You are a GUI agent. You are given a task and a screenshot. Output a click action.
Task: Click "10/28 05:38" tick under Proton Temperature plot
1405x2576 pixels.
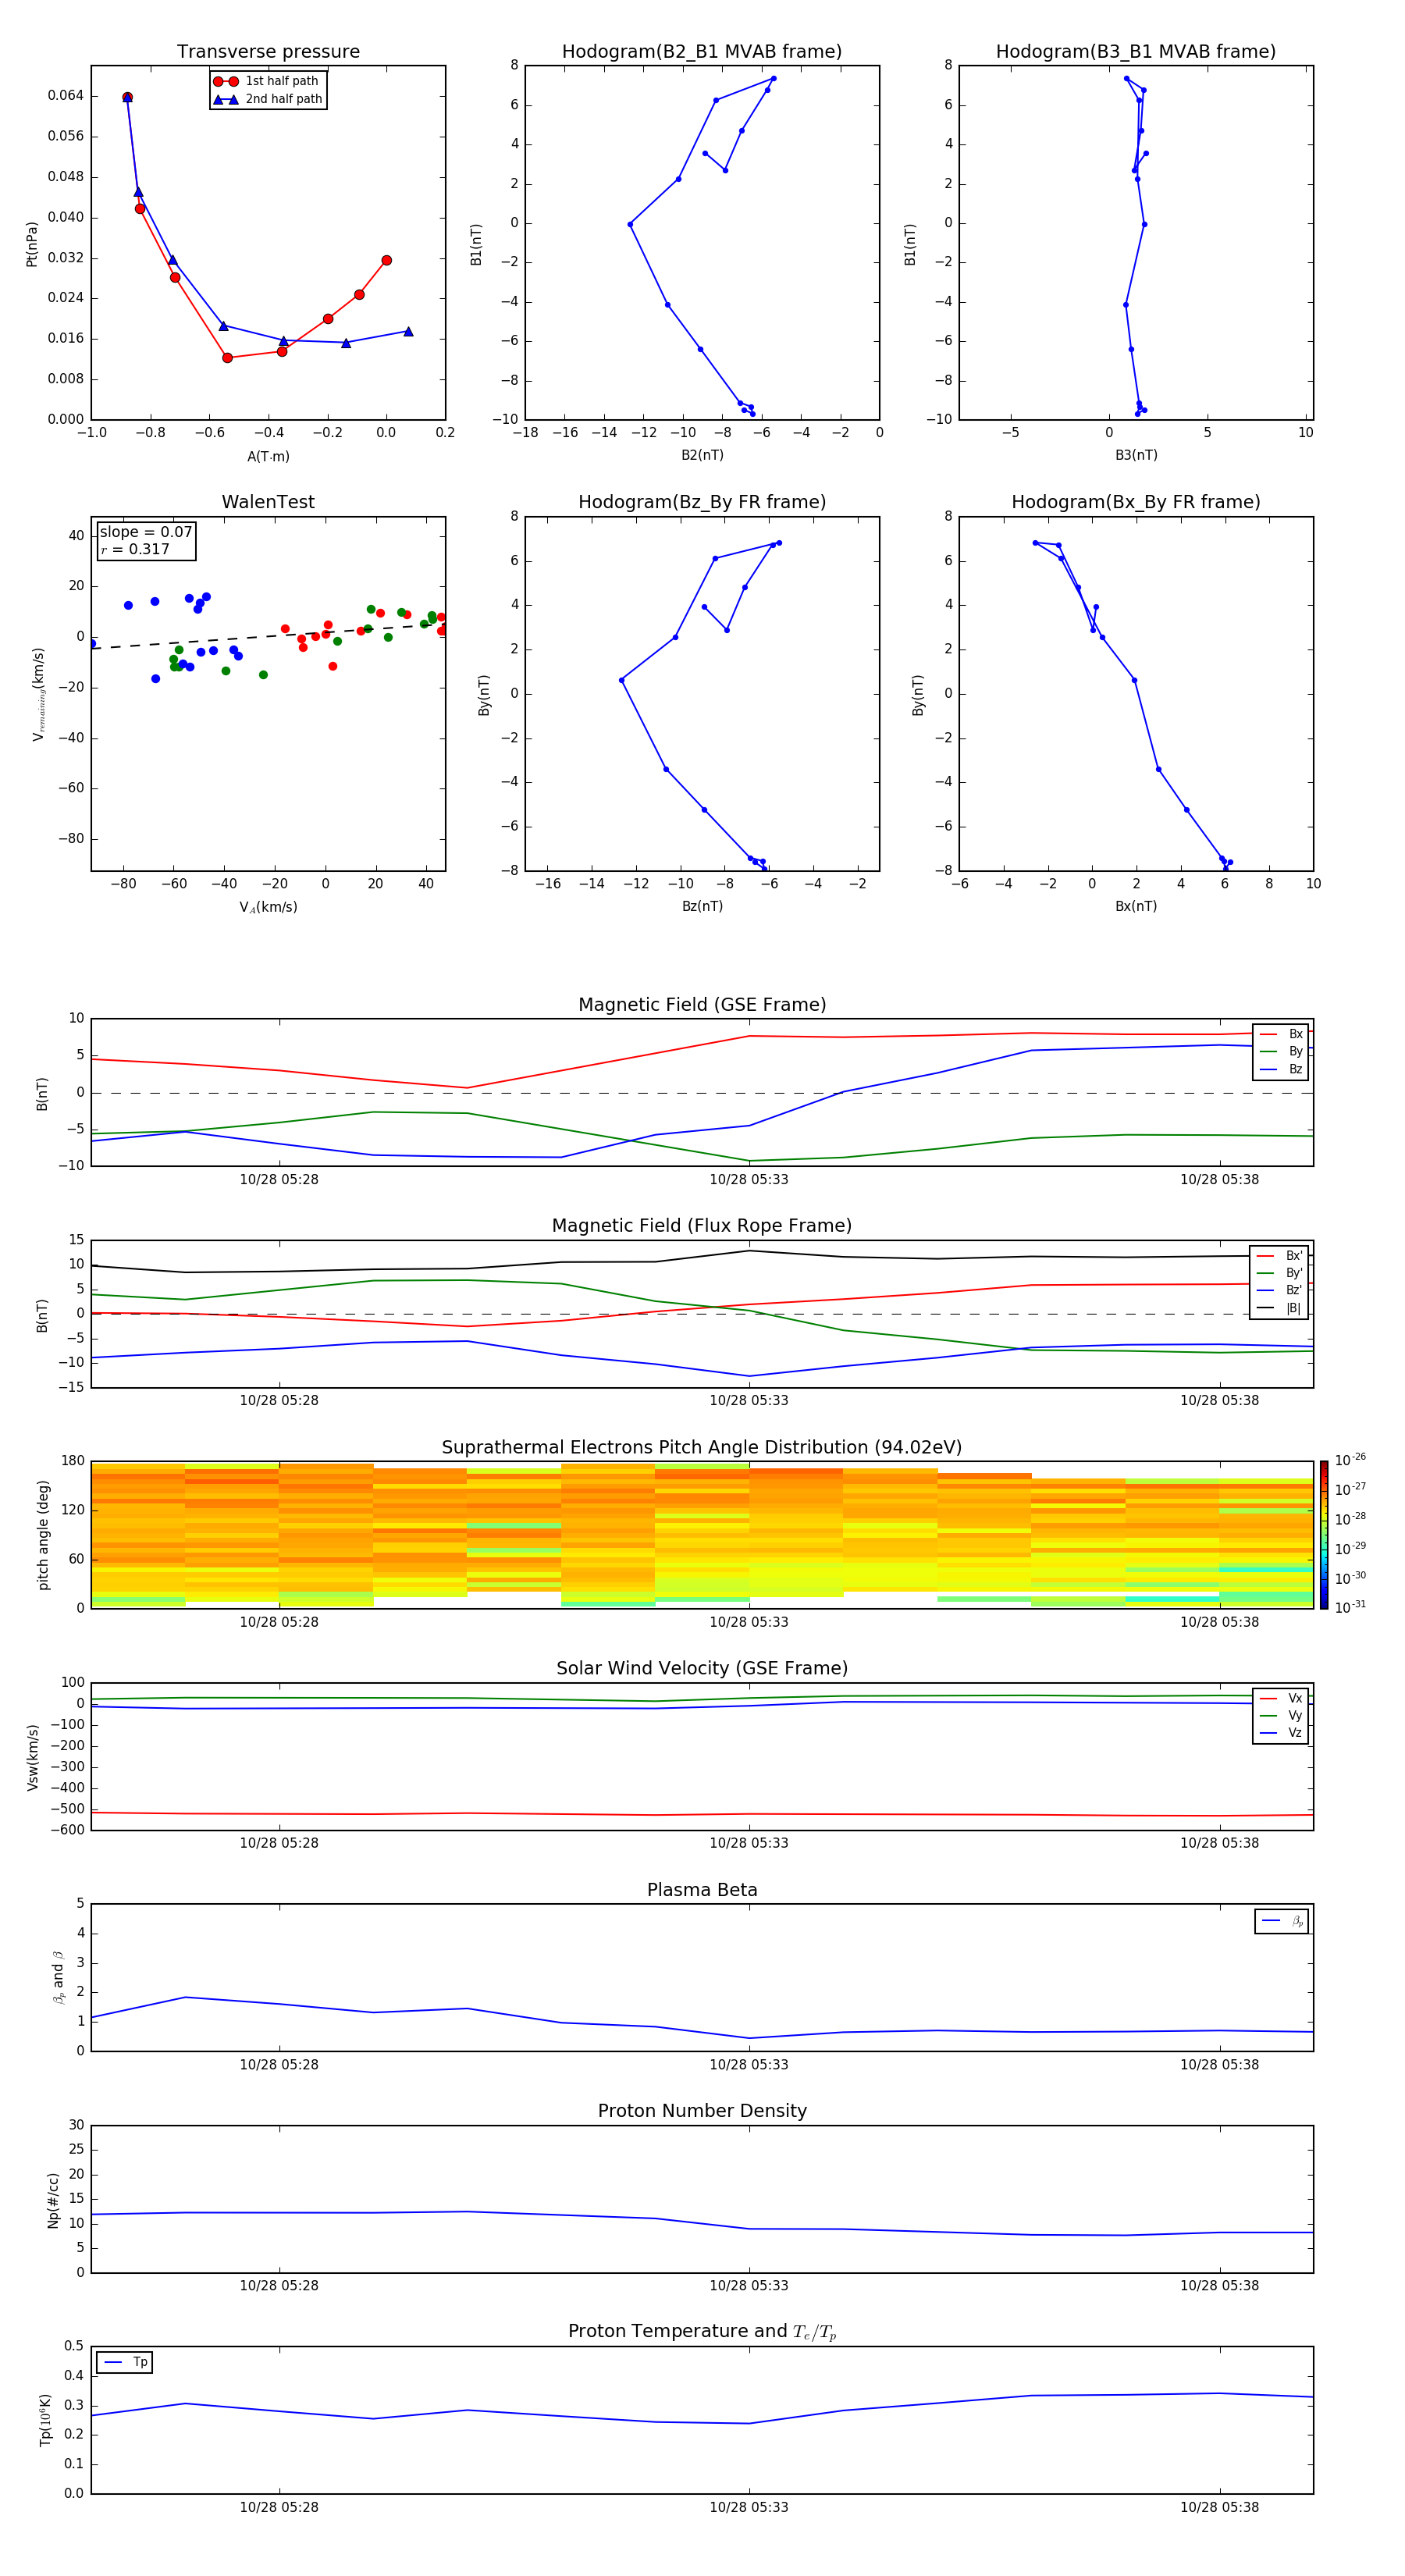(x=1219, y=2507)
